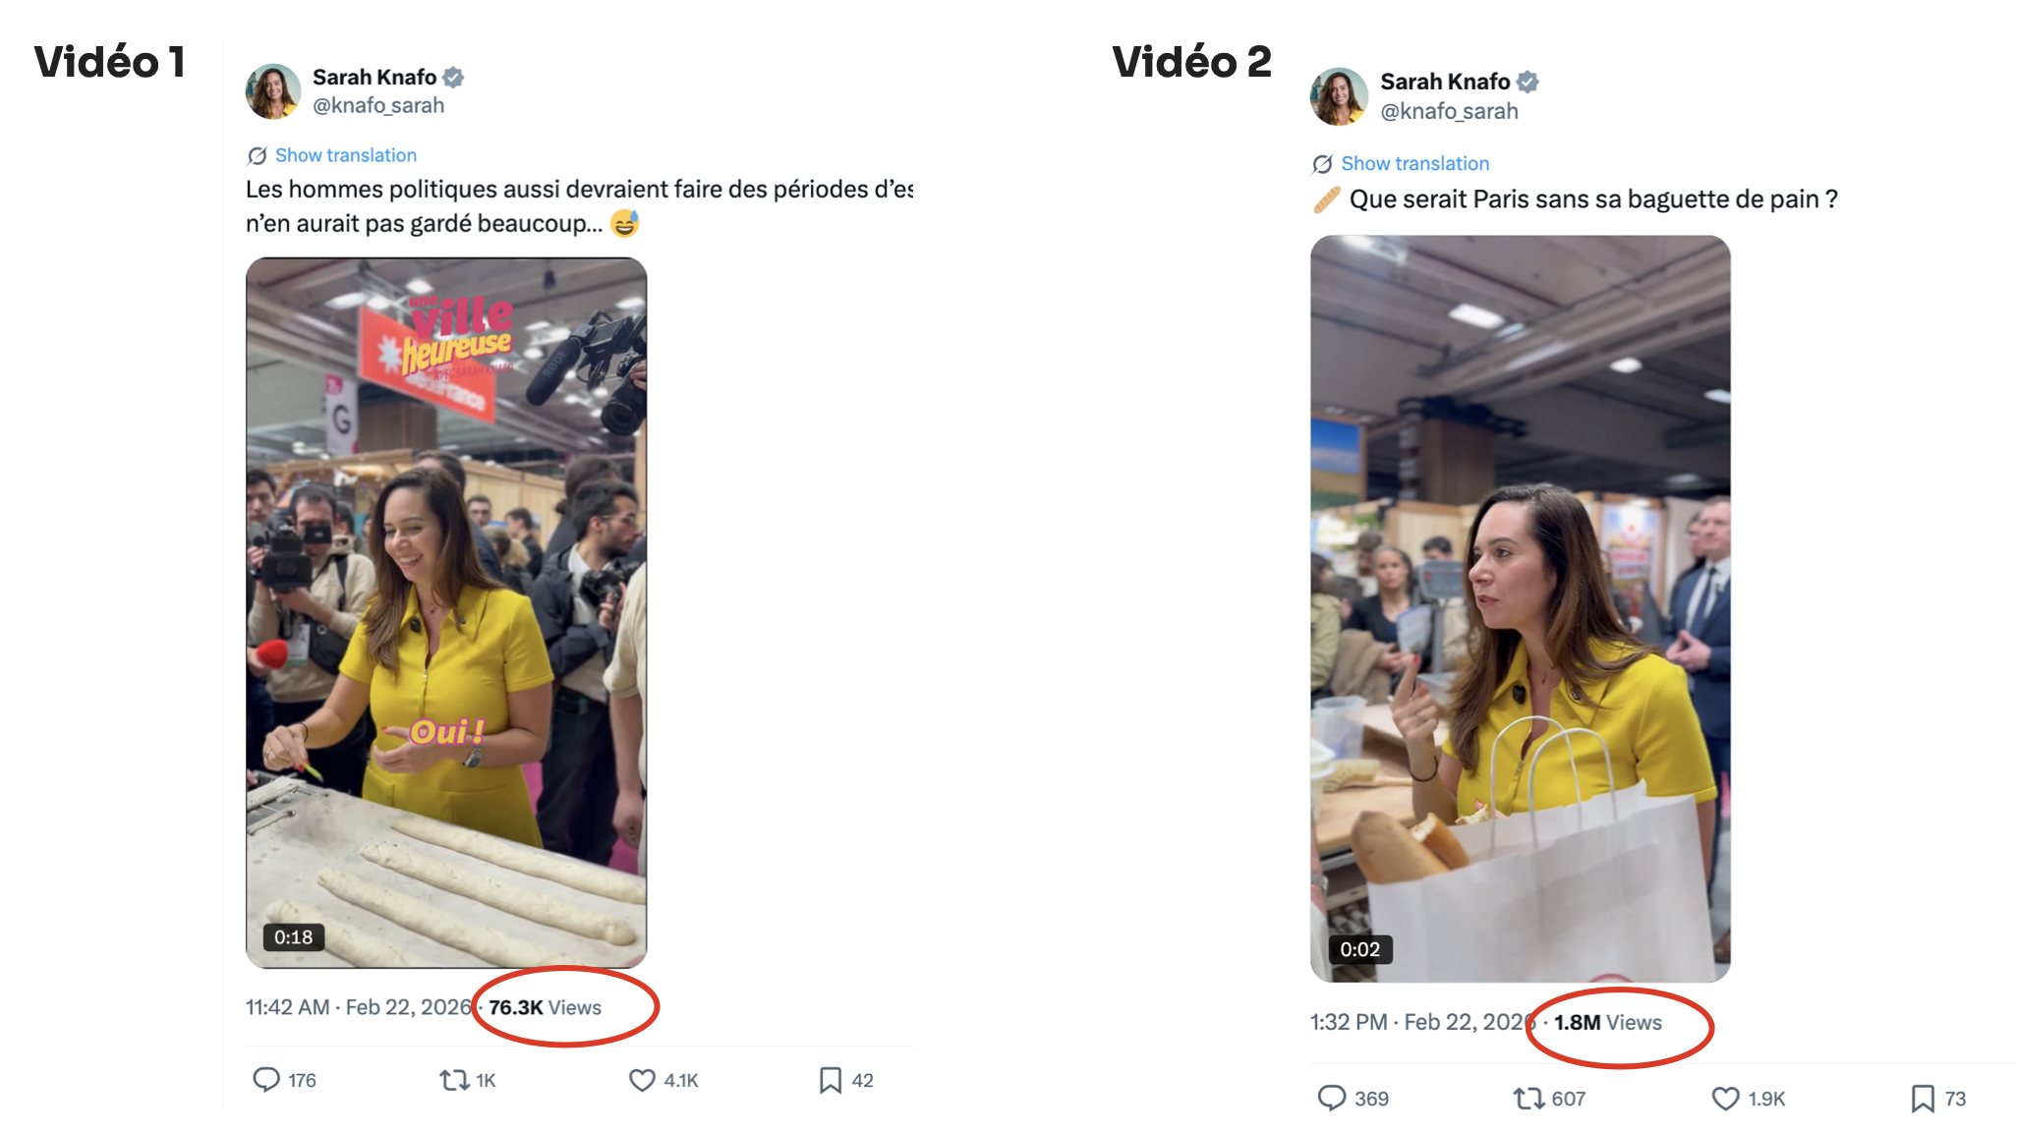Screen dimensions: 2017x1132
Task: Like the Vidéo 1 tweet
Action: pyautogui.click(x=642, y=1080)
